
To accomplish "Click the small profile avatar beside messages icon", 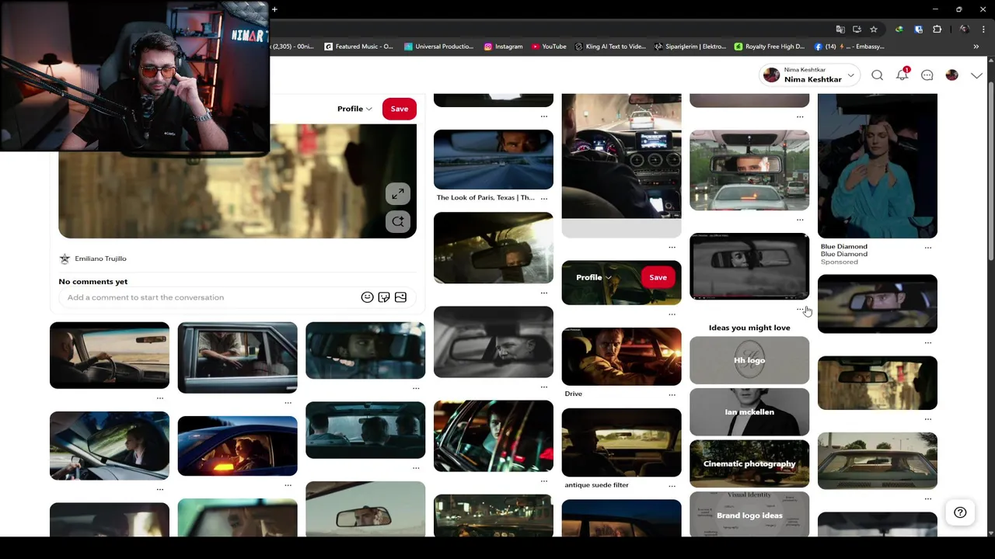I will point(951,75).
